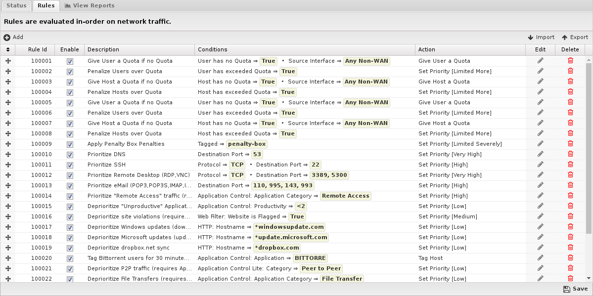Open the View Reports tab
This screenshot has width=593, height=296.
(90, 5)
